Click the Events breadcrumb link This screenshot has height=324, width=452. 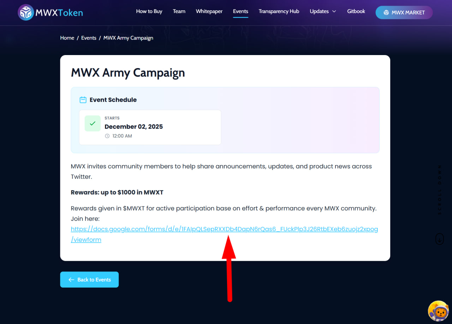coord(89,38)
